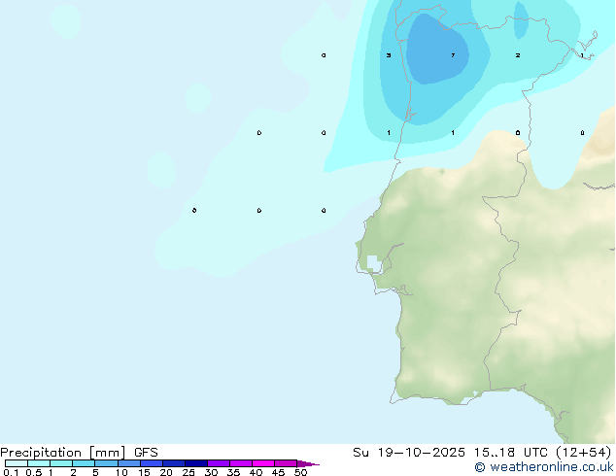This screenshot has height=476, width=616.
Task: Click the '15..18 UTC' time range text
Action: tap(510, 453)
